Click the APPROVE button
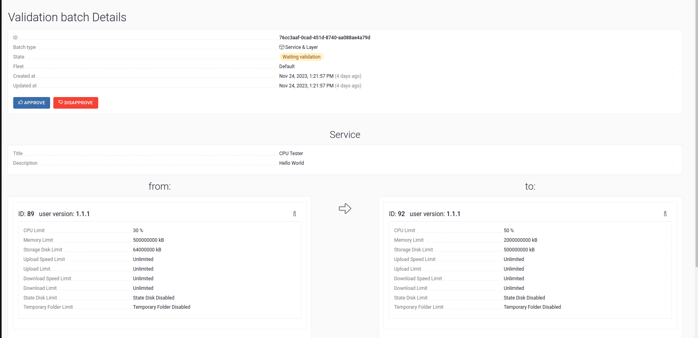The width and height of the screenshot is (698, 338). coord(31,103)
